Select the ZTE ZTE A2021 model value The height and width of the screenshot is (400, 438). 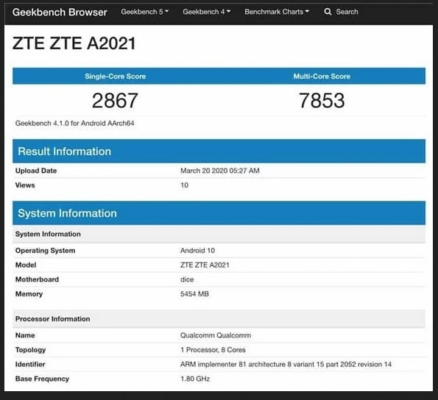(x=205, y=265)
